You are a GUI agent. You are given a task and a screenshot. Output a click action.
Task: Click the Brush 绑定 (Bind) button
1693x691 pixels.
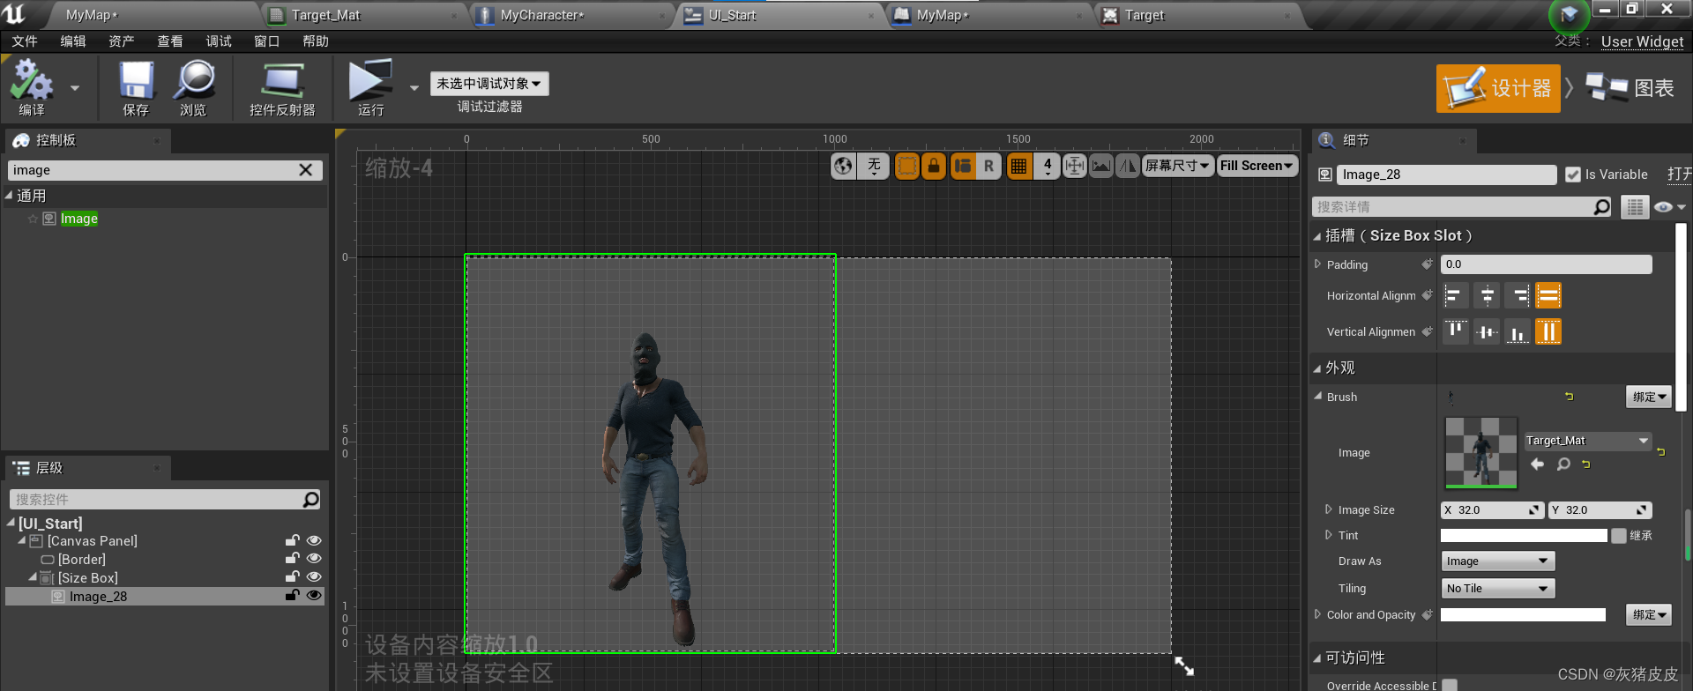1648,397
